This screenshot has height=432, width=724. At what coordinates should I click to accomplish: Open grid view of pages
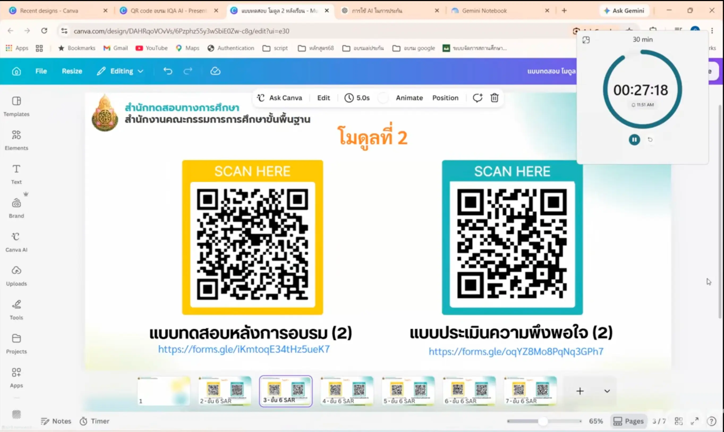click(x=678, y=421)
